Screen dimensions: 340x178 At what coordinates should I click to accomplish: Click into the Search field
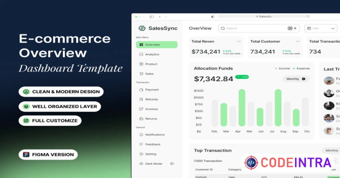click(259, 28)
